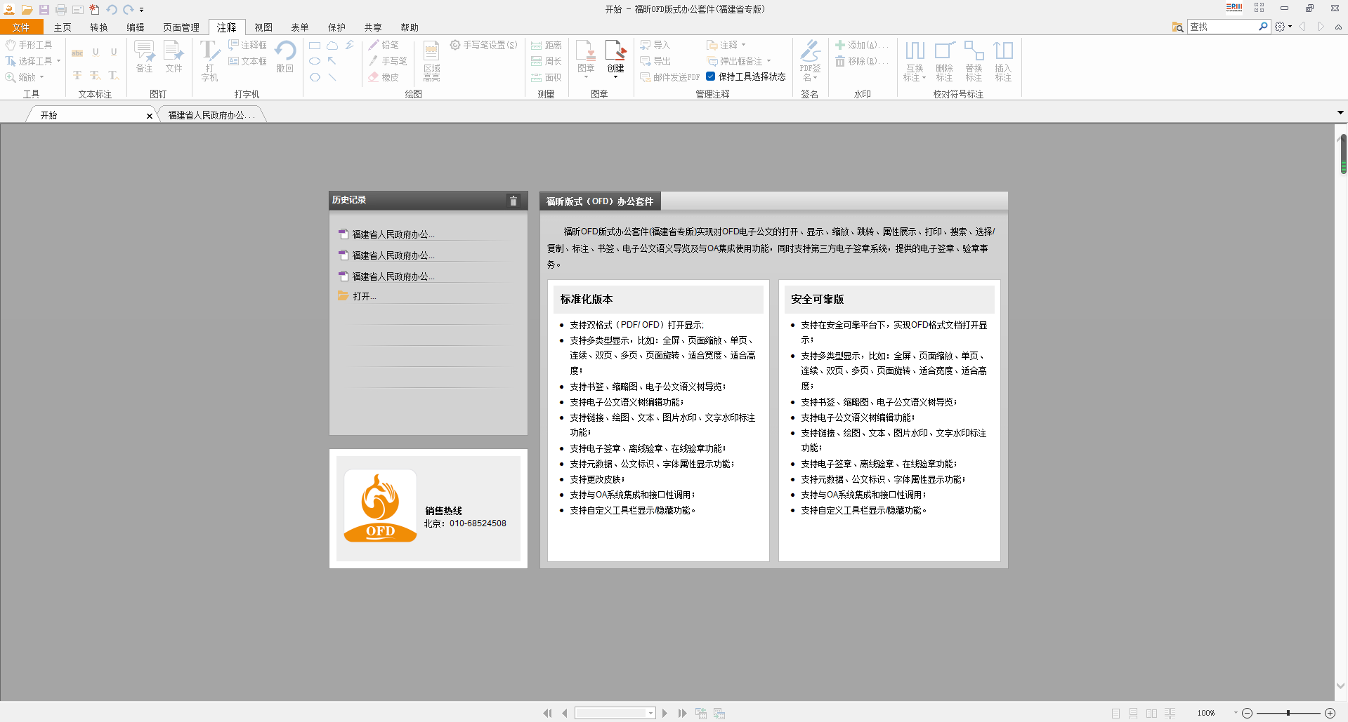Image resolution: width=1348 pixels, height=722 pixels.
Task: Open the 文件 menu
Action: (x=21, y=27)
